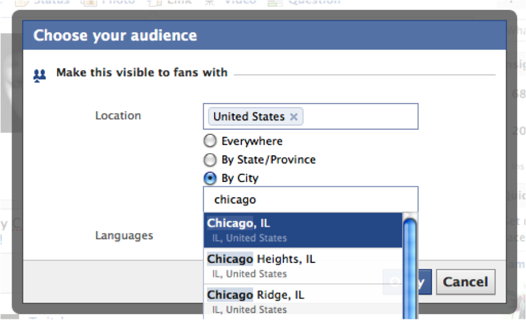Select the Everywhere radio option
Screen dimensions: 526x320
click(210, 141)
